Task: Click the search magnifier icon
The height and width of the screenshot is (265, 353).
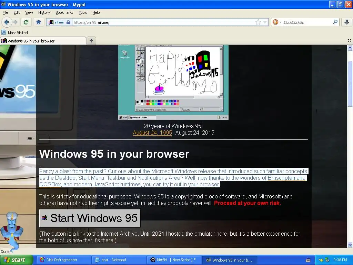Action: pos(335,22)
